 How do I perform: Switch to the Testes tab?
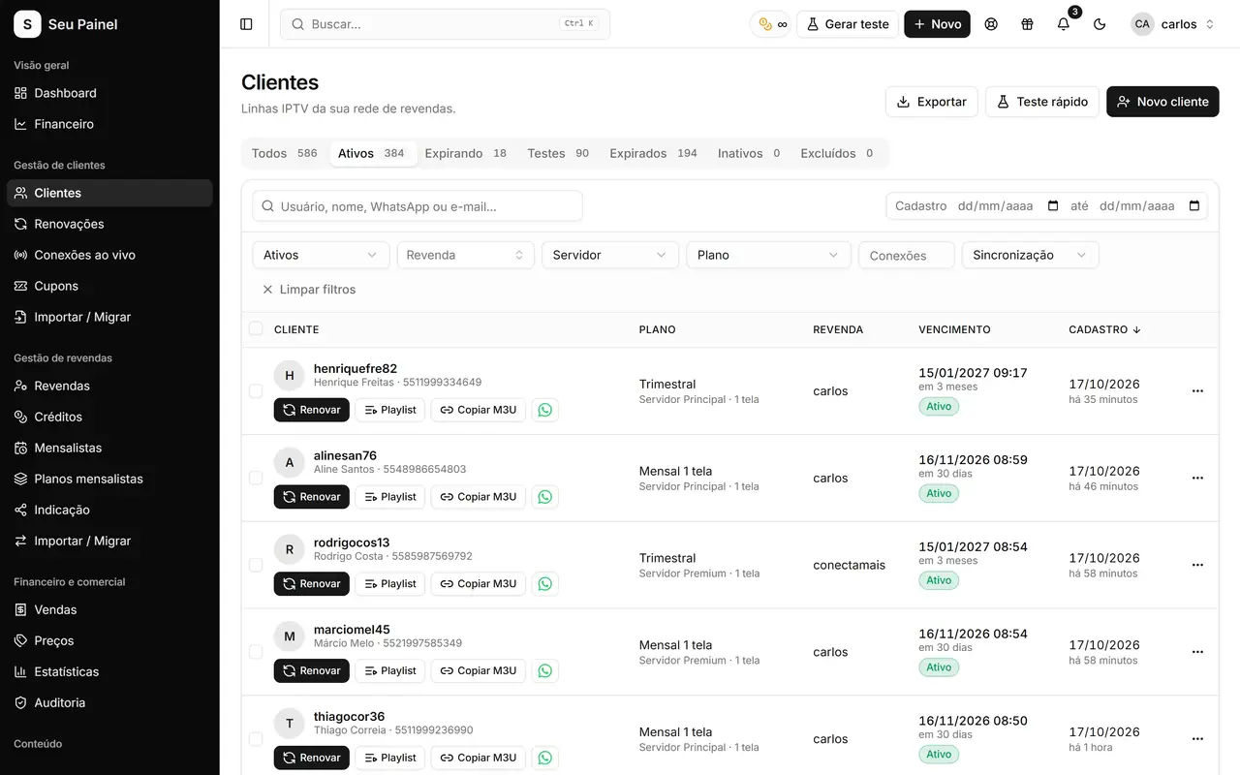click(558, 153)
